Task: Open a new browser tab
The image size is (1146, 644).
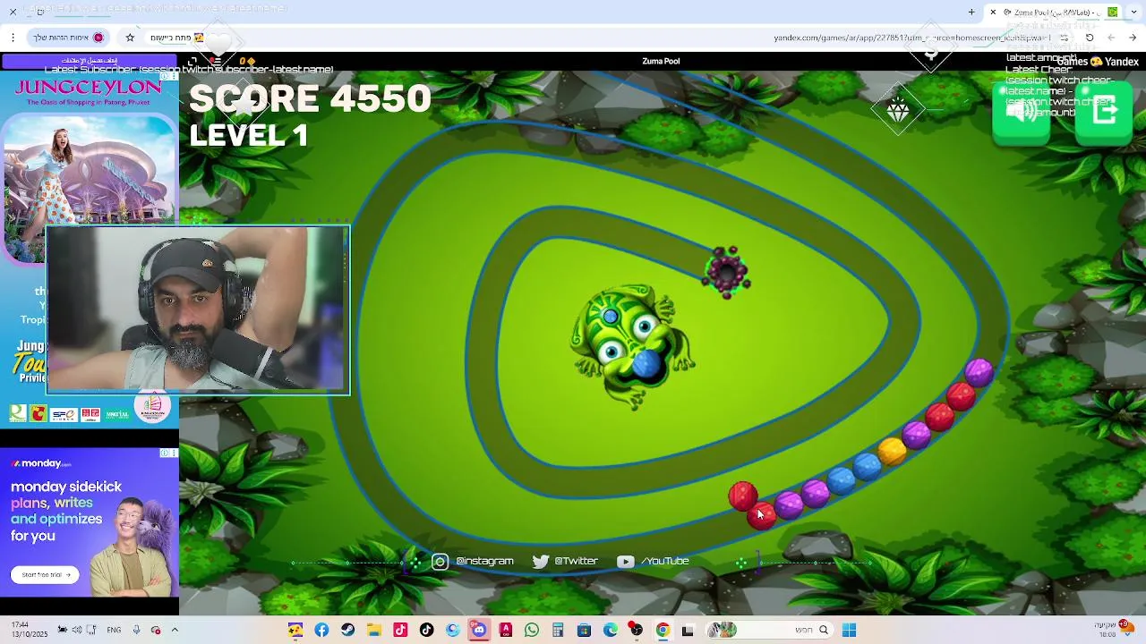Action: coord(971,12)
